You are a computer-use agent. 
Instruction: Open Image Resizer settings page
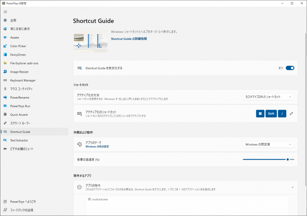20,72
